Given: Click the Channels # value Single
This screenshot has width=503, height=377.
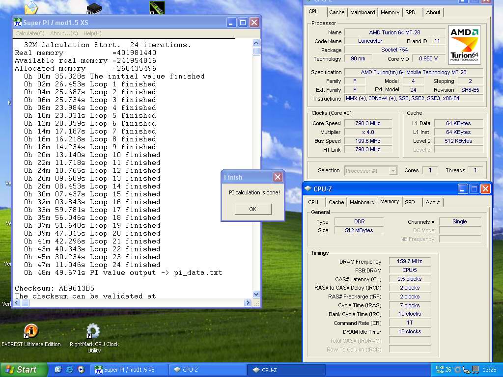Looking at the screenshot, I should coord(460,221).
